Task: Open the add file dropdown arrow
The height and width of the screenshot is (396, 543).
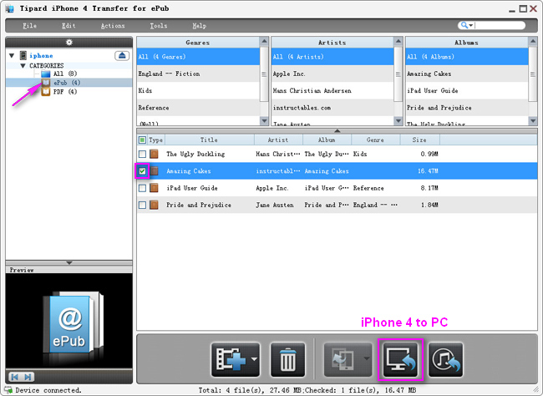Action: tap(254, 359)
